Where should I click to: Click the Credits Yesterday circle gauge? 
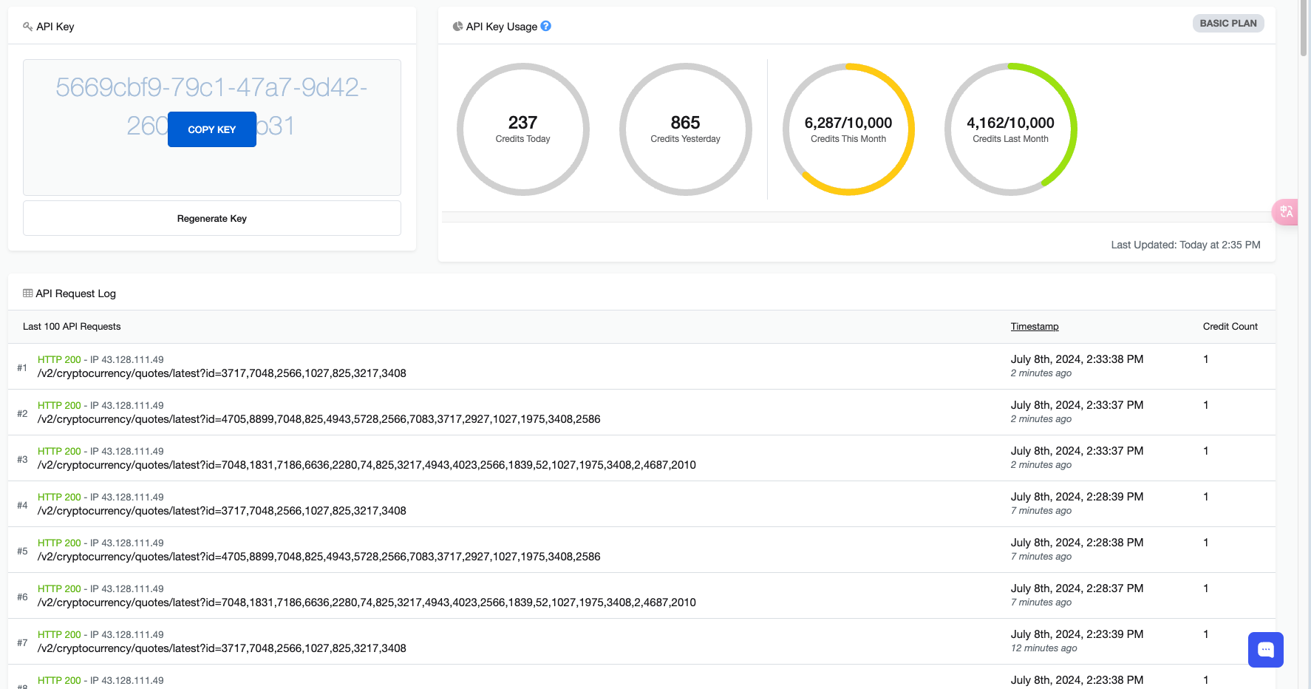[x=685, y=129]
